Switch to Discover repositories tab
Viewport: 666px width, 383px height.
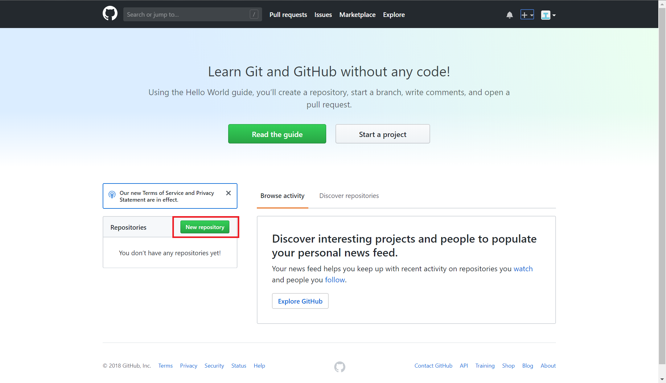349,196
